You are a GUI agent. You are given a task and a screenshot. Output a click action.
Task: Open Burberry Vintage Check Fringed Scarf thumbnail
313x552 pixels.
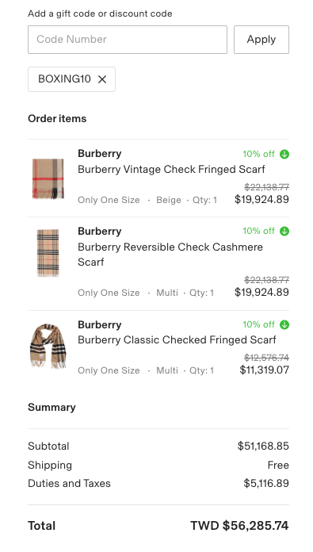48,178
